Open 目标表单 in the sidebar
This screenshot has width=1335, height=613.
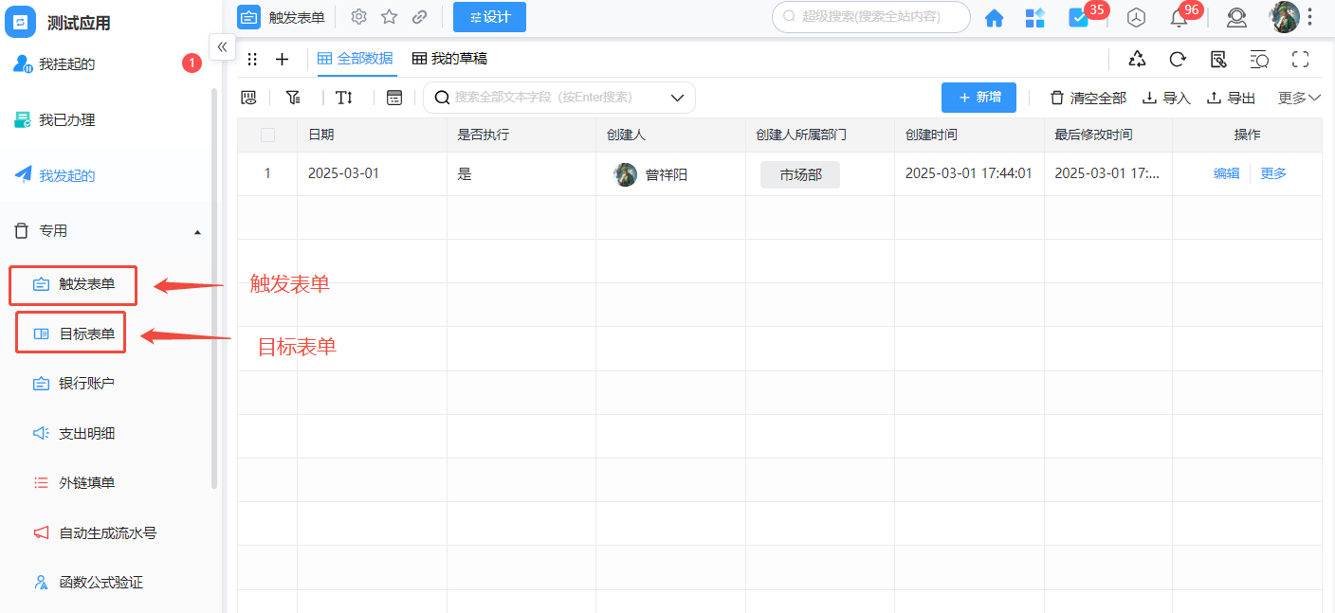86,334
